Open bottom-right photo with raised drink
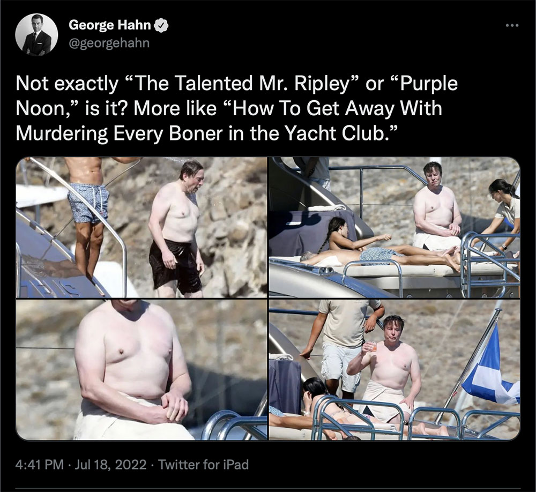536x492 pixels. (x=394, y=370)
